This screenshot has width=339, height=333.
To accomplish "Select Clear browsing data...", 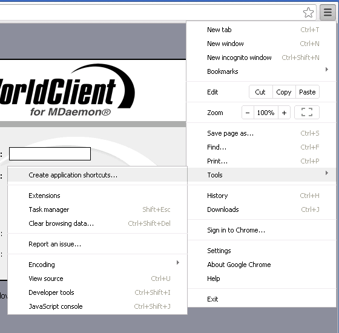I will [x=97, y=223].
